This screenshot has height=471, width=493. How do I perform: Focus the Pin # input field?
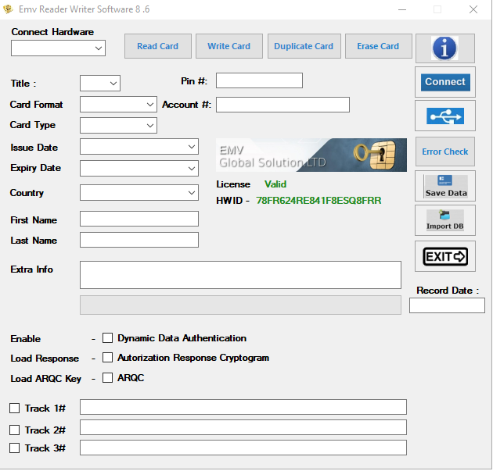259,80
